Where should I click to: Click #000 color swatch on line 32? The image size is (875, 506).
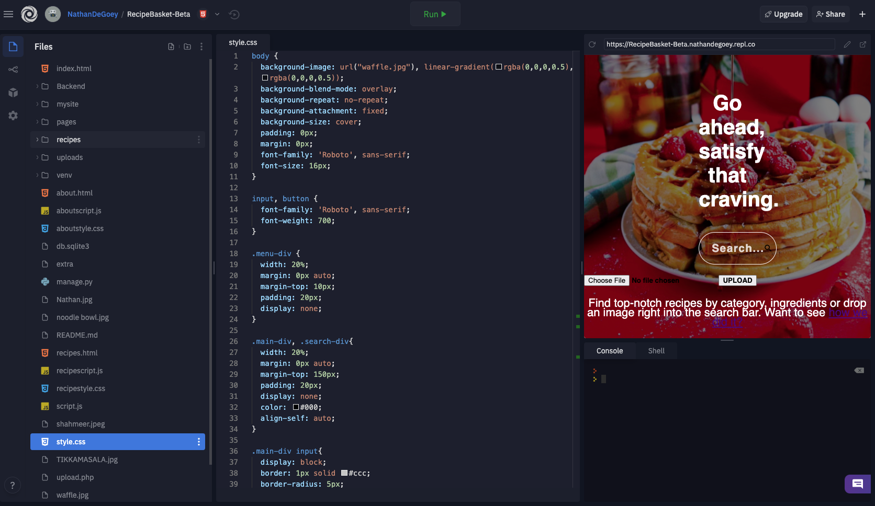point(296,407)
